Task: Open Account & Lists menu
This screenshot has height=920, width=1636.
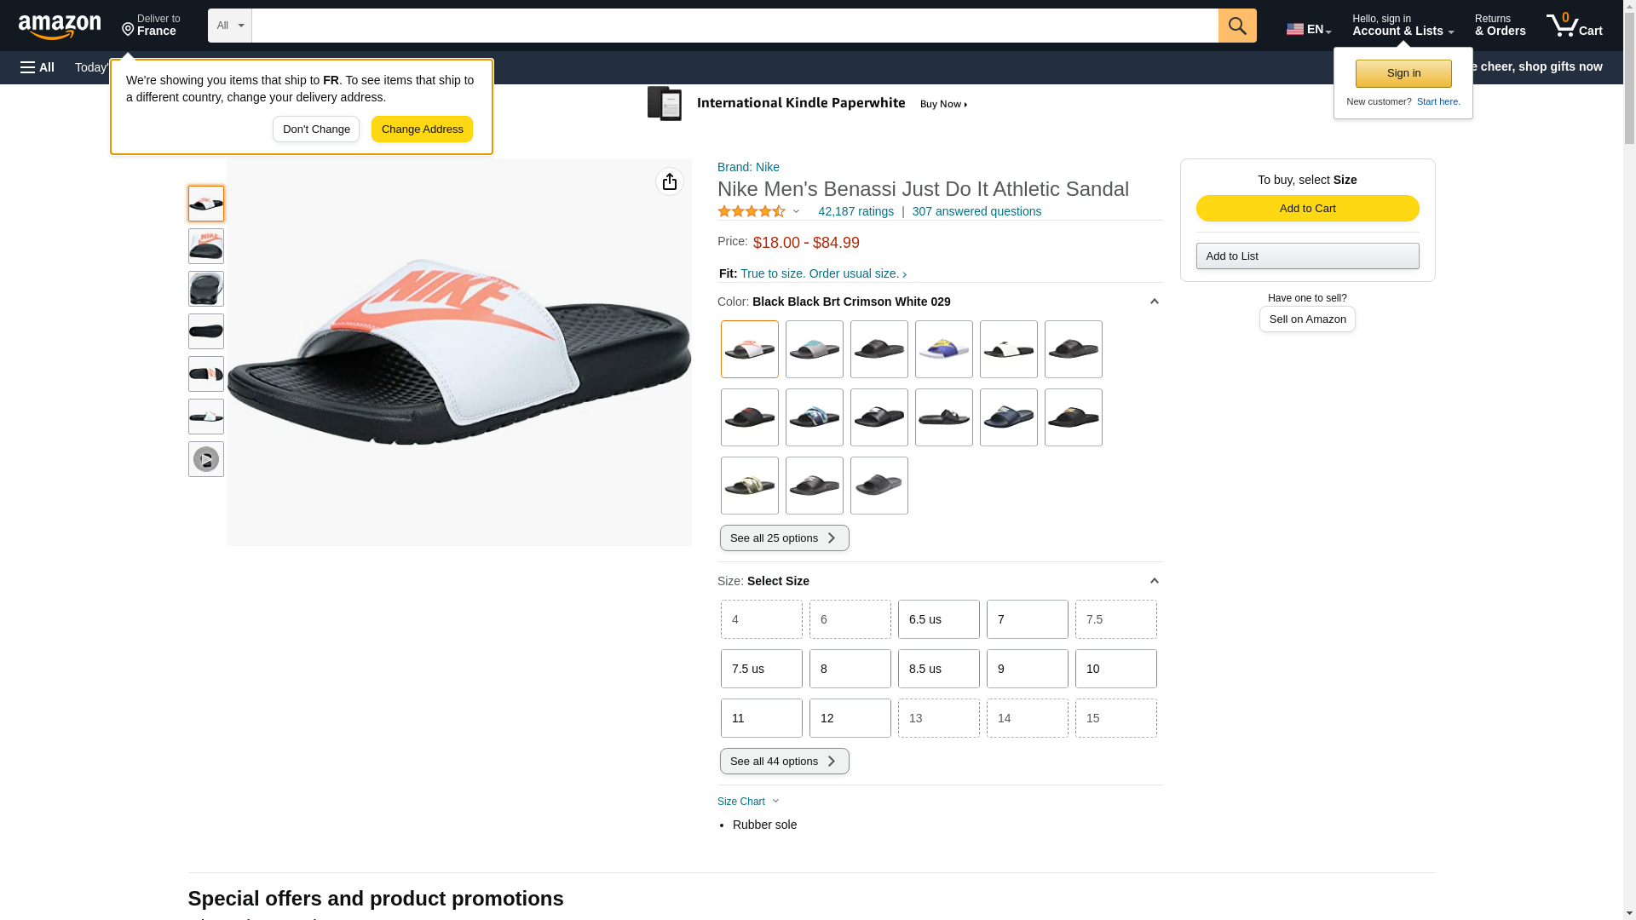Action: click(x=1403, y=26)
